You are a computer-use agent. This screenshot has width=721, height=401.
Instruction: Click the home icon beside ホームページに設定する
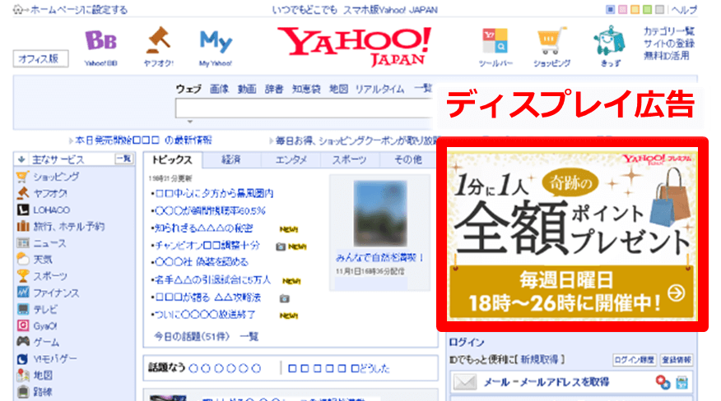coord(18,9)
